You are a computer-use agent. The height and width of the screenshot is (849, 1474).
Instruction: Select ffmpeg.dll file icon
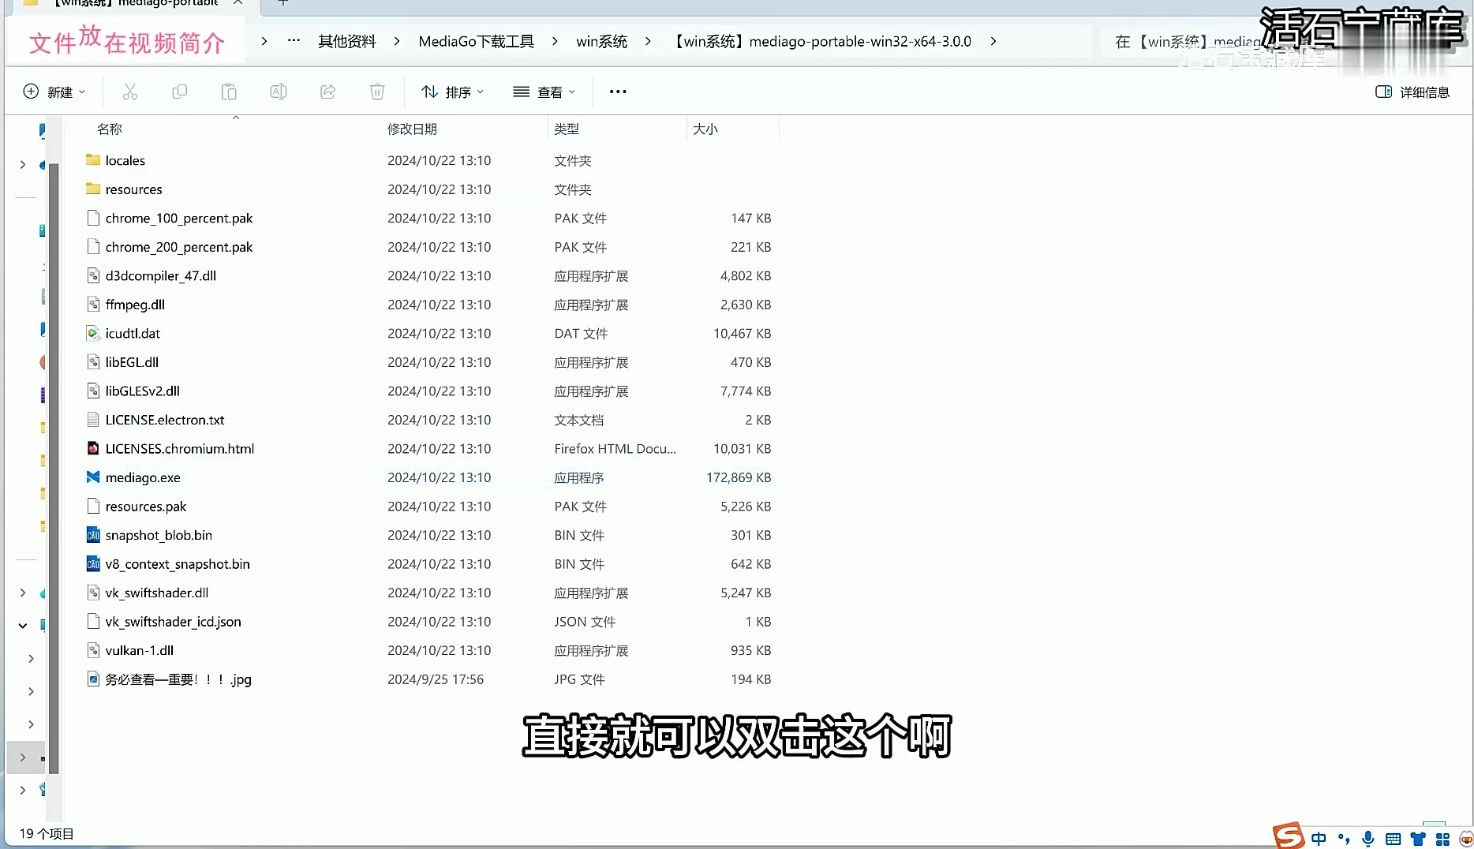pos(93,305)
